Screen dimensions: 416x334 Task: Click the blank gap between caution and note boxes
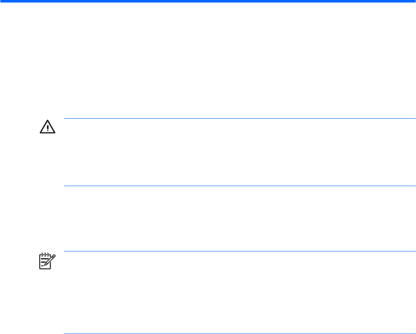coord(239,218)
